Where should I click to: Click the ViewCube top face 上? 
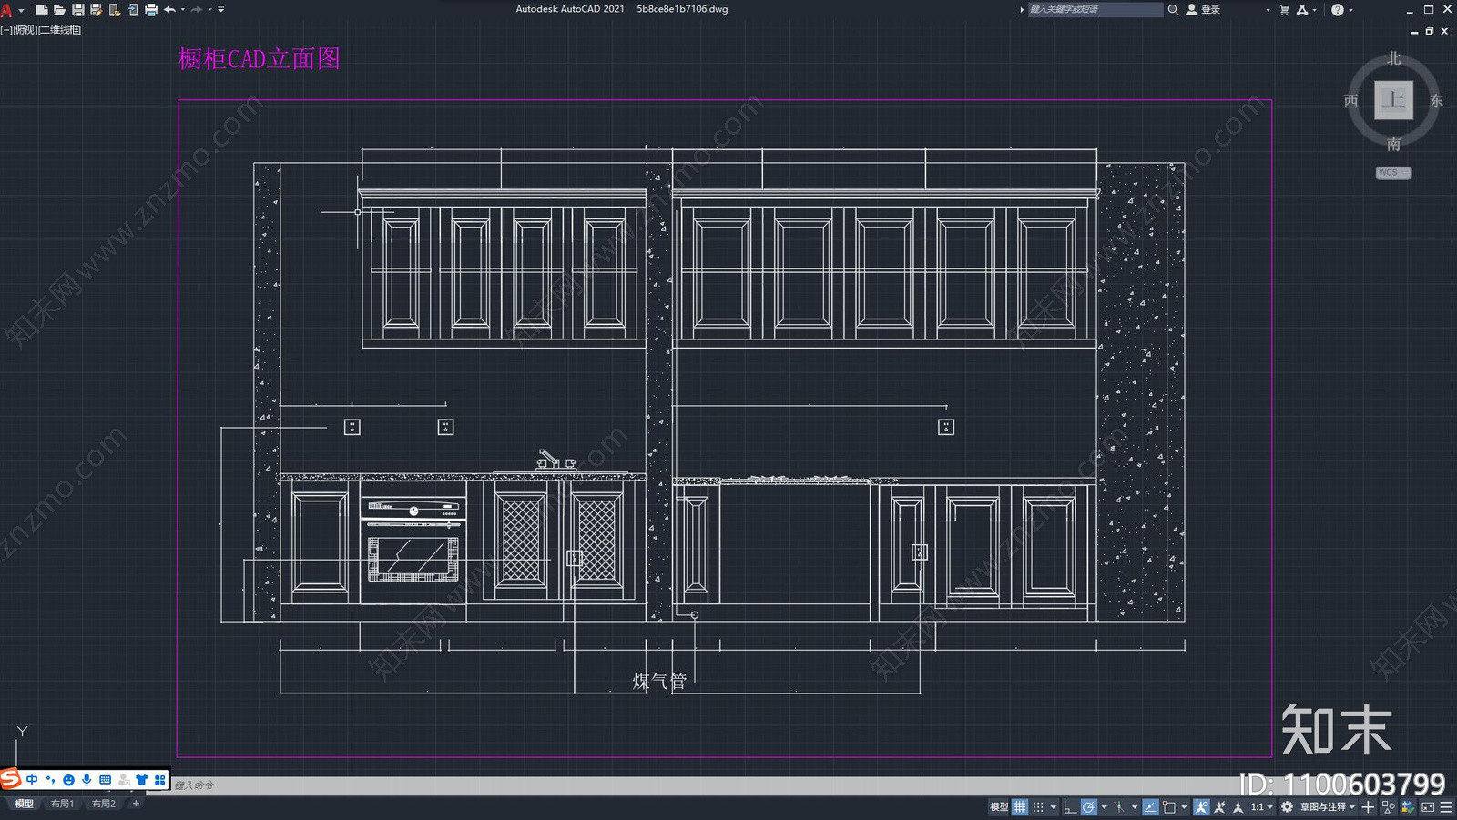(1393, 100)
